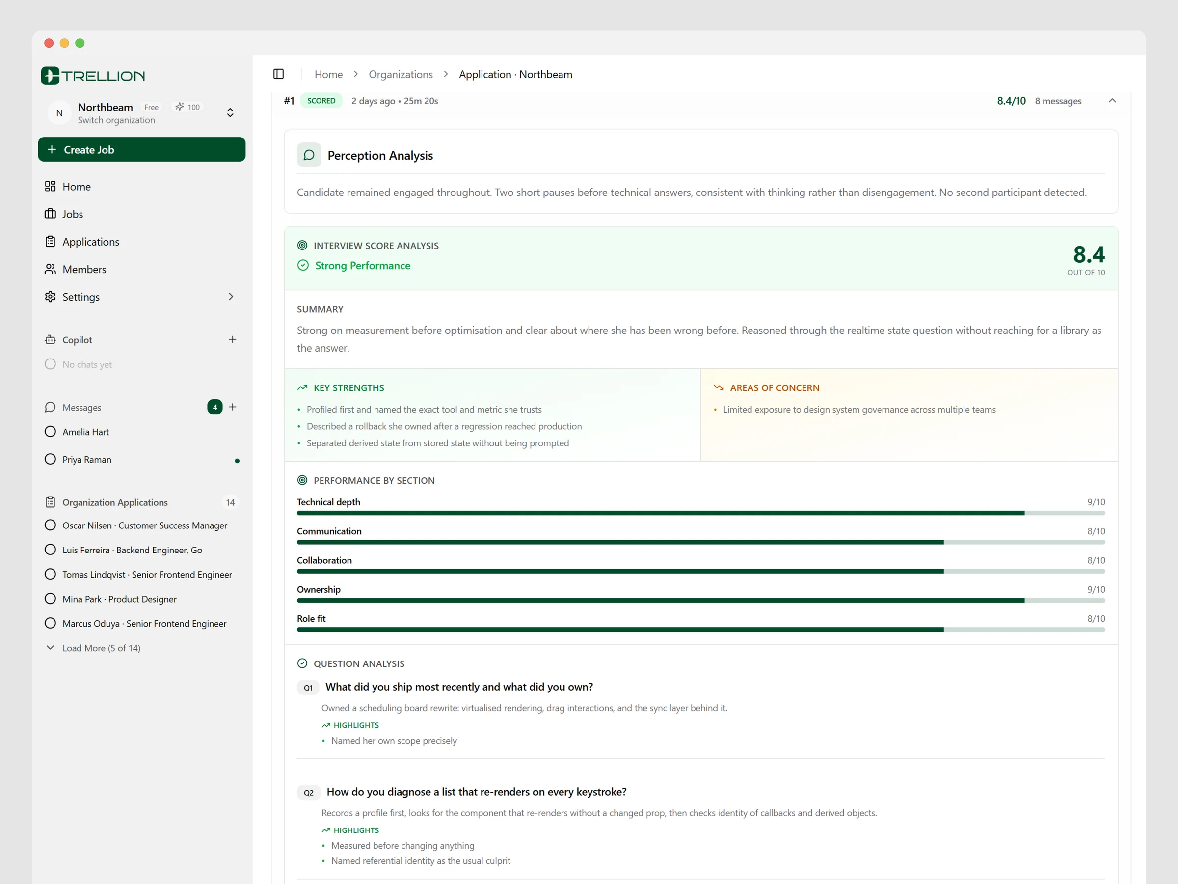
Task: Open Members in the sidebar
Action: [141, 270]
